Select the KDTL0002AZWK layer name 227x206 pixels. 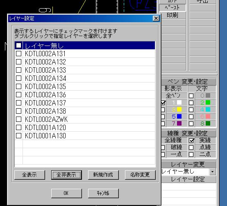tap(46, 119)
